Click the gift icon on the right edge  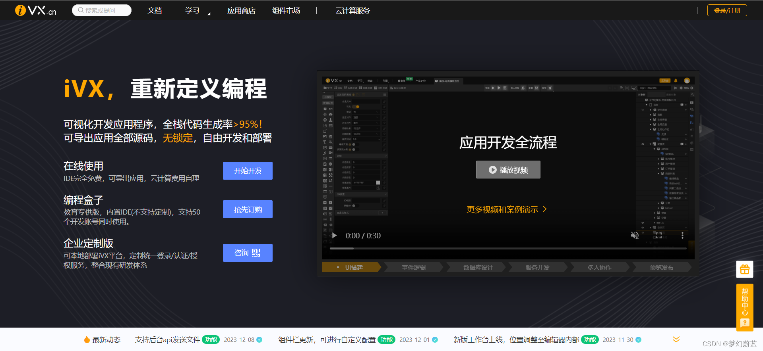[744, 270]
